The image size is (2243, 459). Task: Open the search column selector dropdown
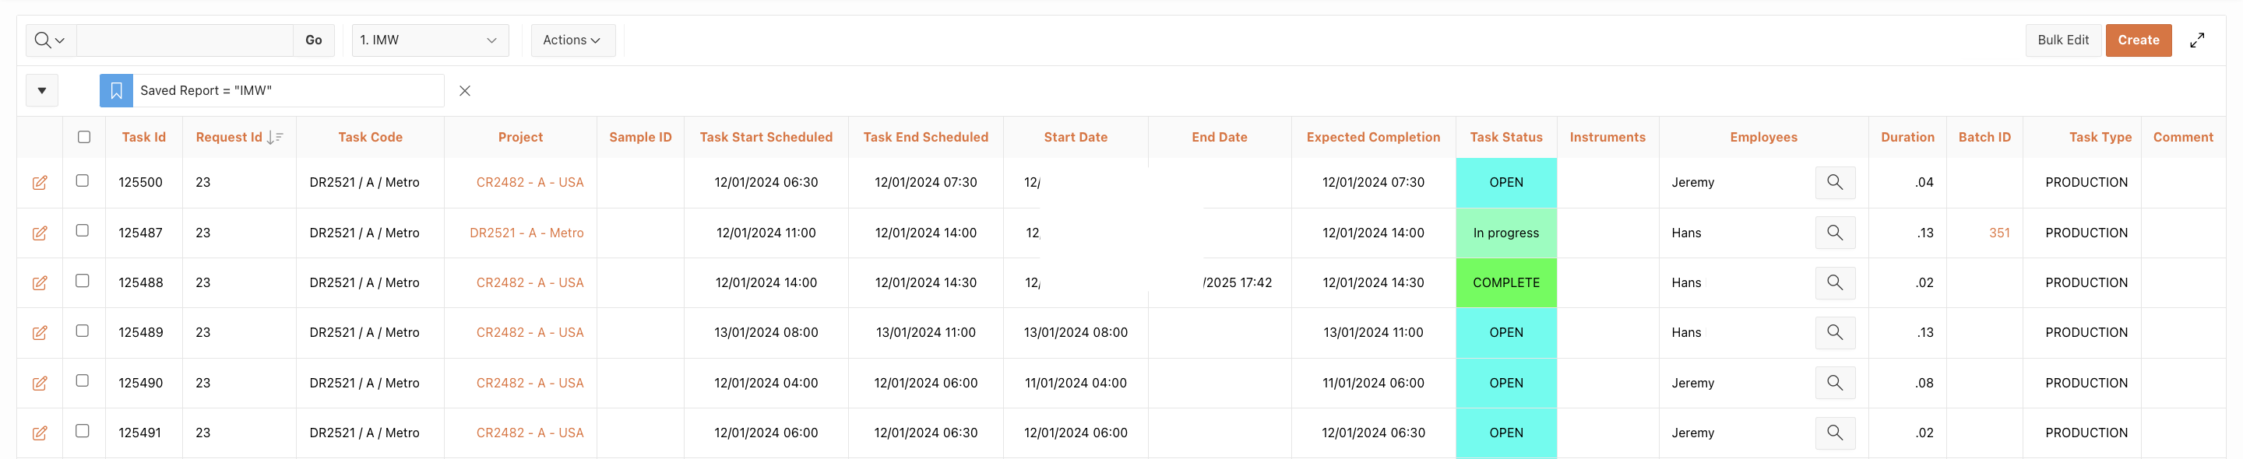[x=49, y=40]
